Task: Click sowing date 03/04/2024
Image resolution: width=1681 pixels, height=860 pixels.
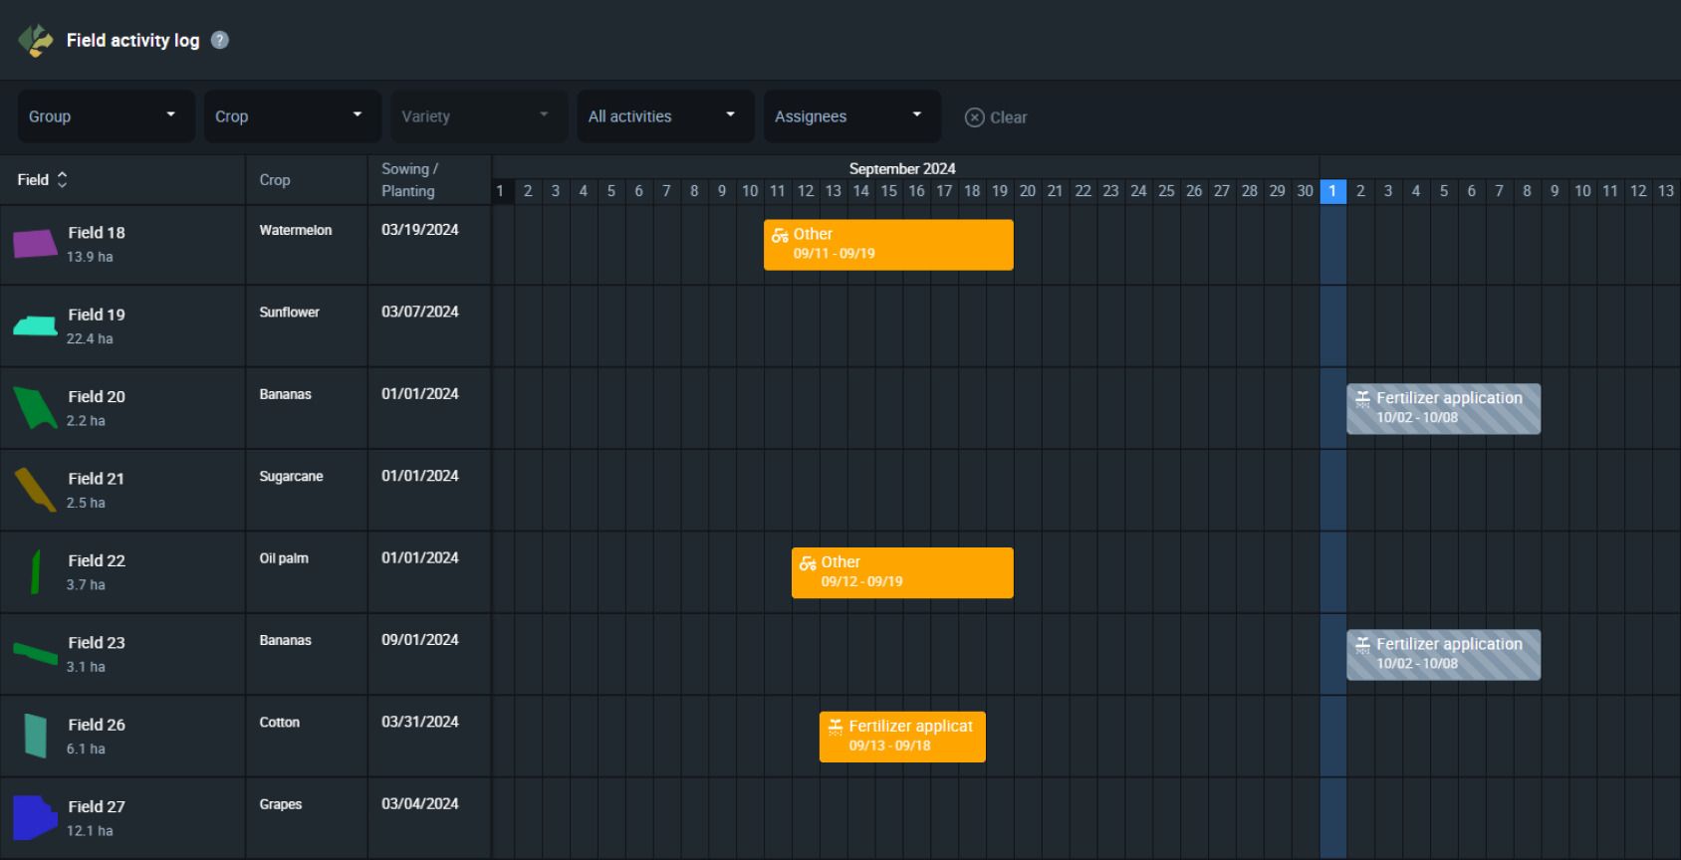Action: 420,804
